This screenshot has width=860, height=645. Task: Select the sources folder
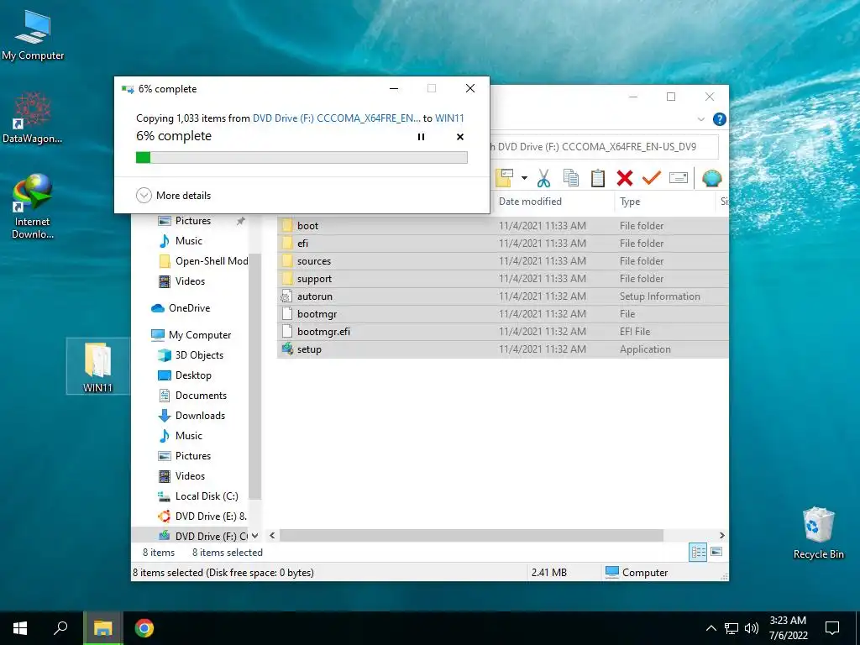502,261
